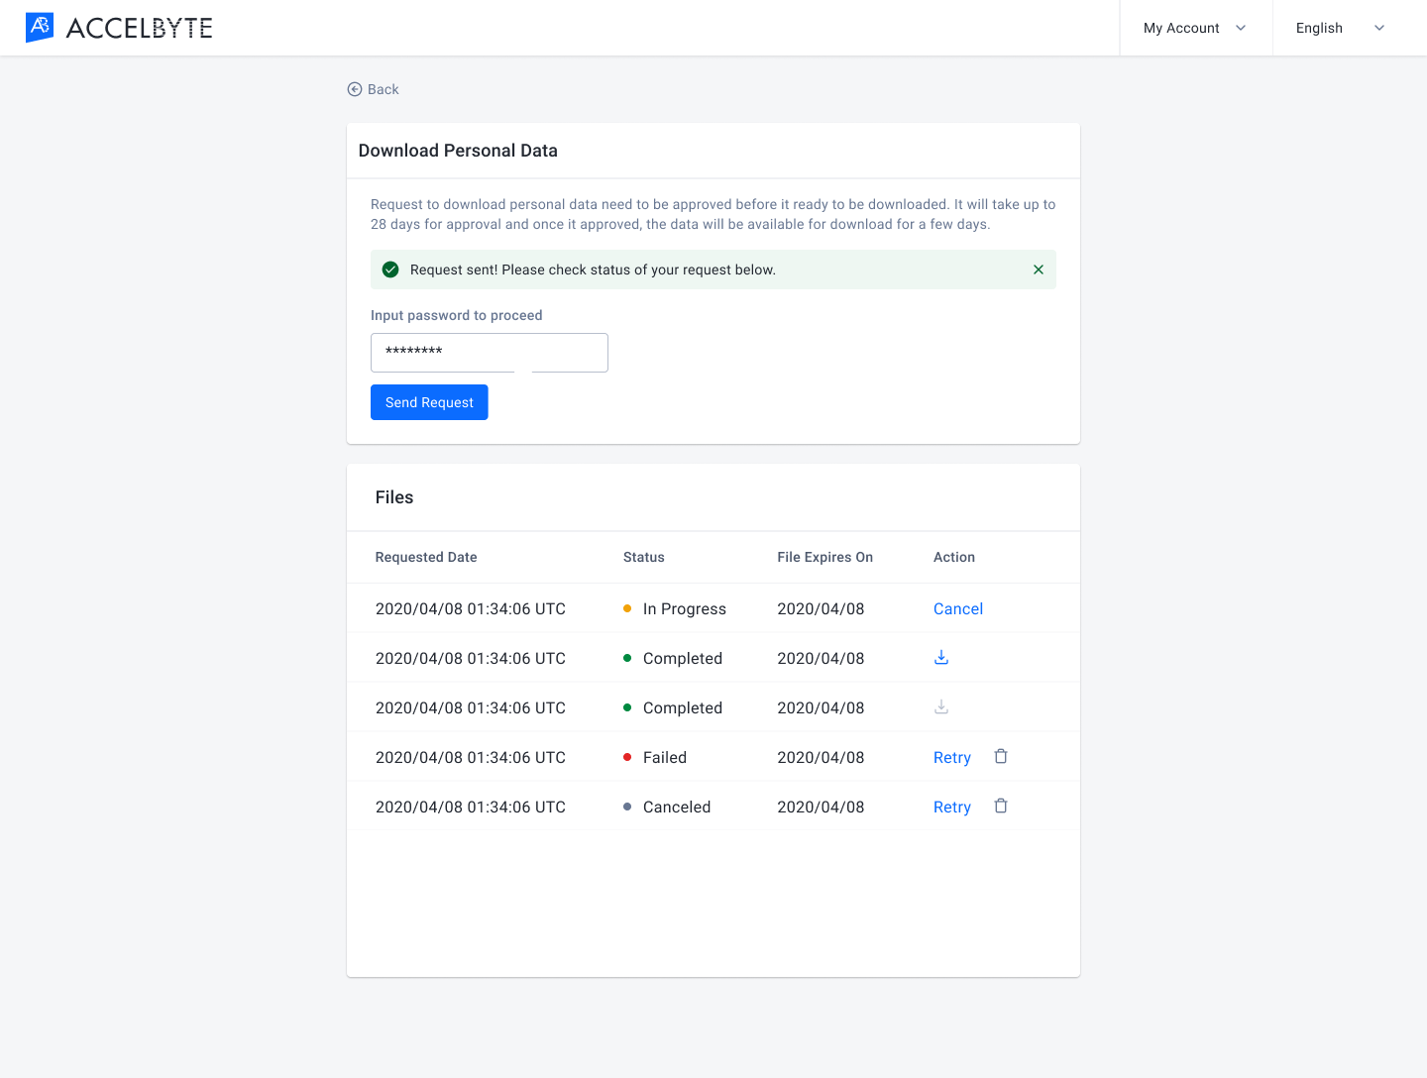Screen dimensions: 1427x1078
Task: Click the Back arrow icon
Action: [355, 89]
